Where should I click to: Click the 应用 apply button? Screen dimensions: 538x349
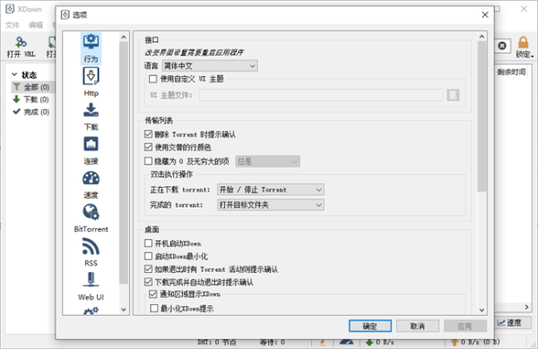pyautogui.click(x=464, y=326)
